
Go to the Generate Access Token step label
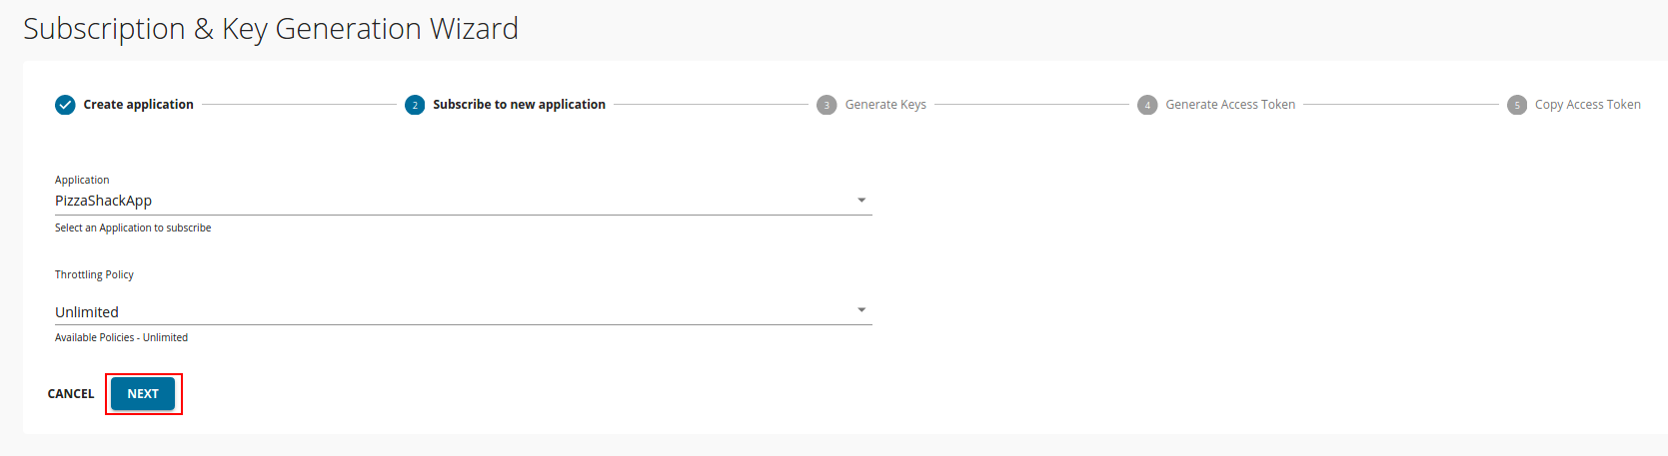click(x=1230, y=105)
